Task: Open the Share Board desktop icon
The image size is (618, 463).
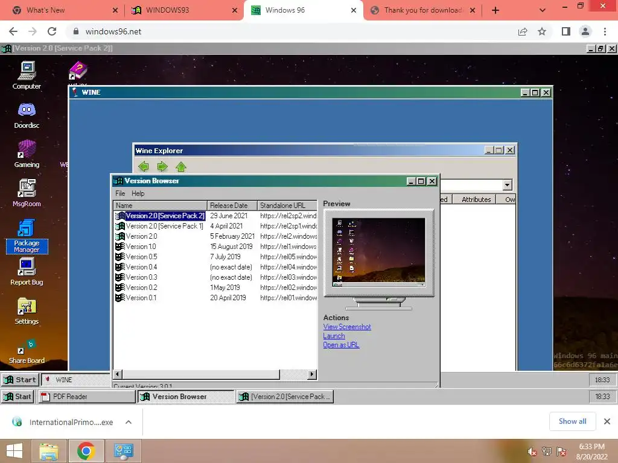Action: coord(27,351)
